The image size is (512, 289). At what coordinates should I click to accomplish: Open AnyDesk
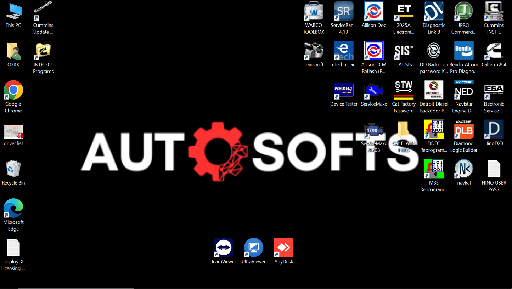[x=283, y=246]
